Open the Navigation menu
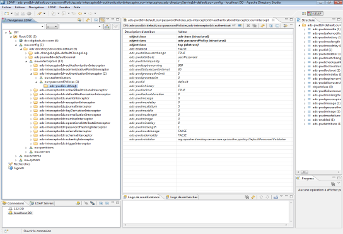Viewport: 343px width, 234px height. pos(37,7)
